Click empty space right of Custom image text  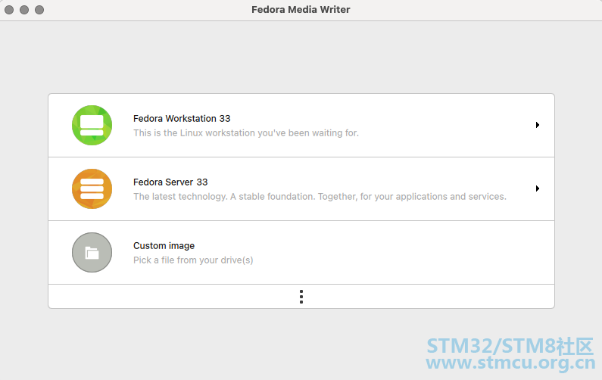point(384,253)
